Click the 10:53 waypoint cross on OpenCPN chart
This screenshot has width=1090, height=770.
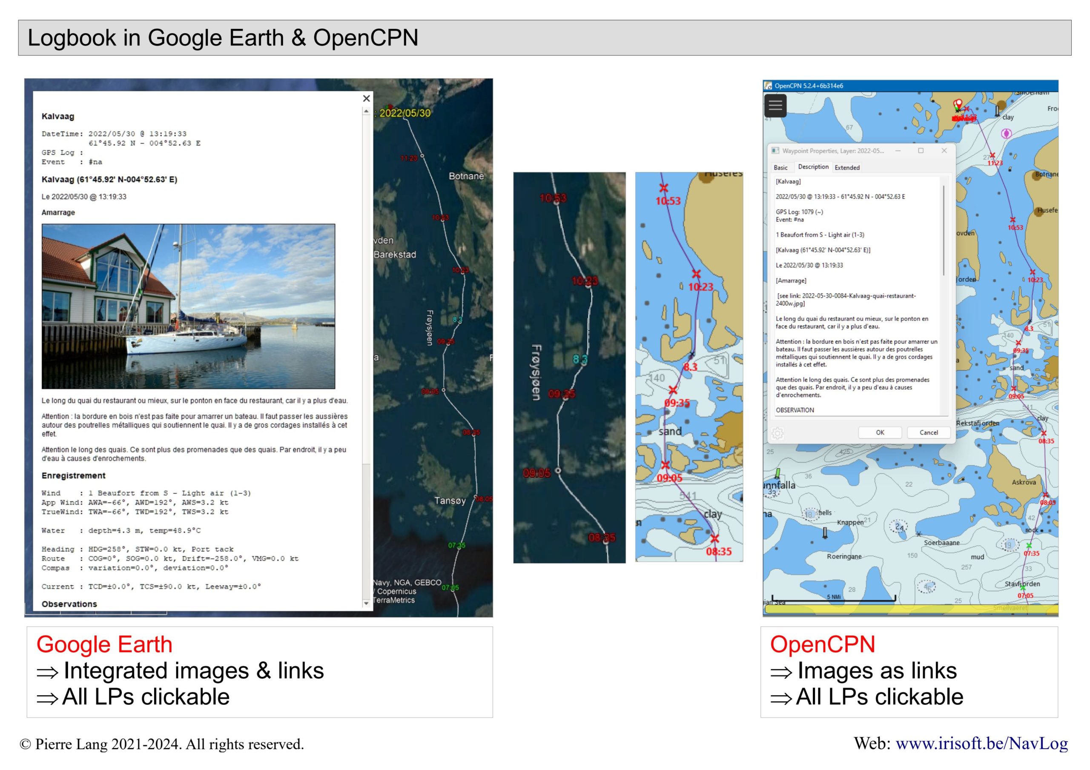coord(1013,220)
